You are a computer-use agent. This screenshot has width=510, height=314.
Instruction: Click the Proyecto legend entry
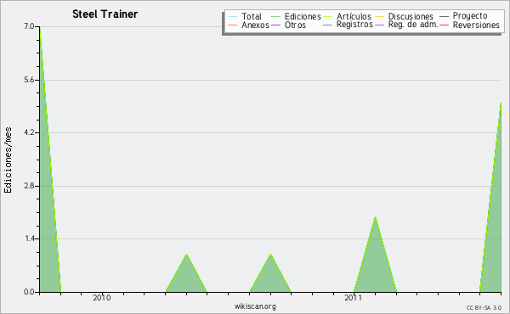pos(463,16)
